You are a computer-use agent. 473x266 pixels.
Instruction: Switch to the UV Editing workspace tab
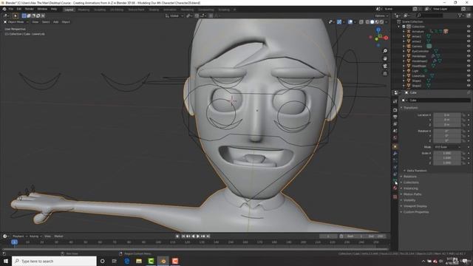click(117, 10)
